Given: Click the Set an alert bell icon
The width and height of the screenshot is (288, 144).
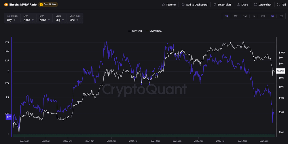Looking at the screenshot, I should (x=215, y=4).
